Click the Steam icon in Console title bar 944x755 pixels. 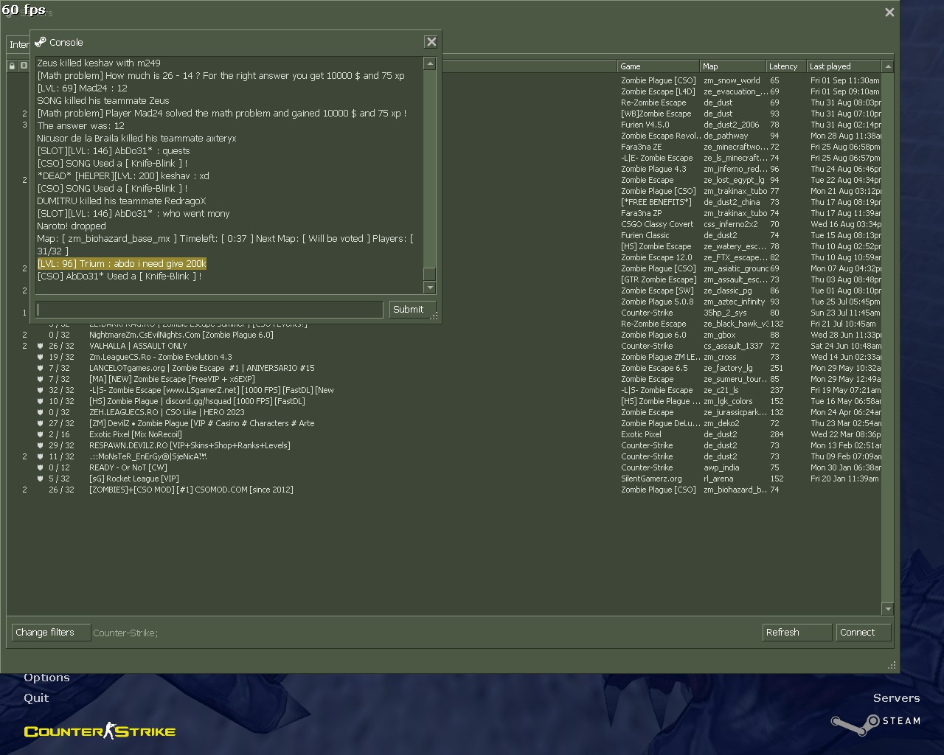click(x=41, y=42)
